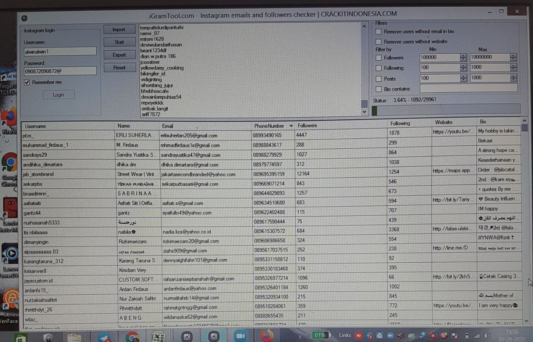This screenshot has height=342, width=533.
Task: Click the 61% battery indicator in taskbar
Action: point(321,335)
